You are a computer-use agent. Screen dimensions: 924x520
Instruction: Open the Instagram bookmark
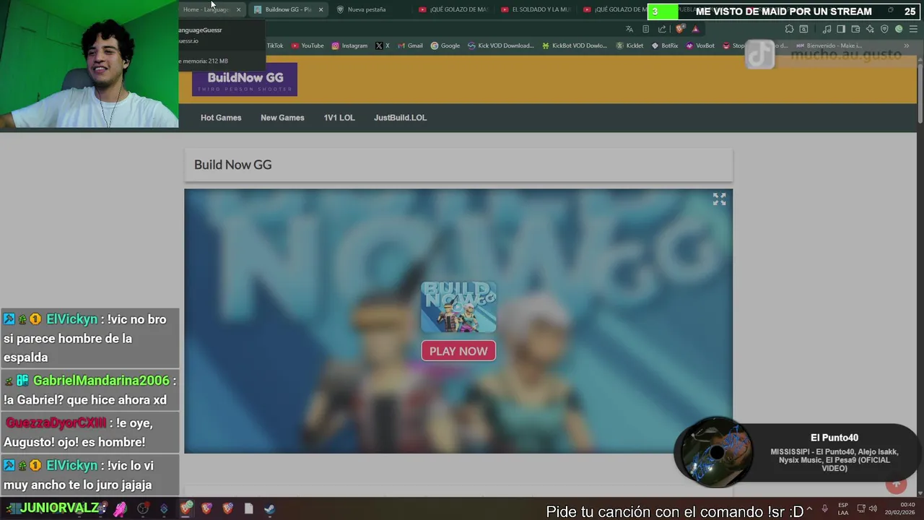coord(349,45)
